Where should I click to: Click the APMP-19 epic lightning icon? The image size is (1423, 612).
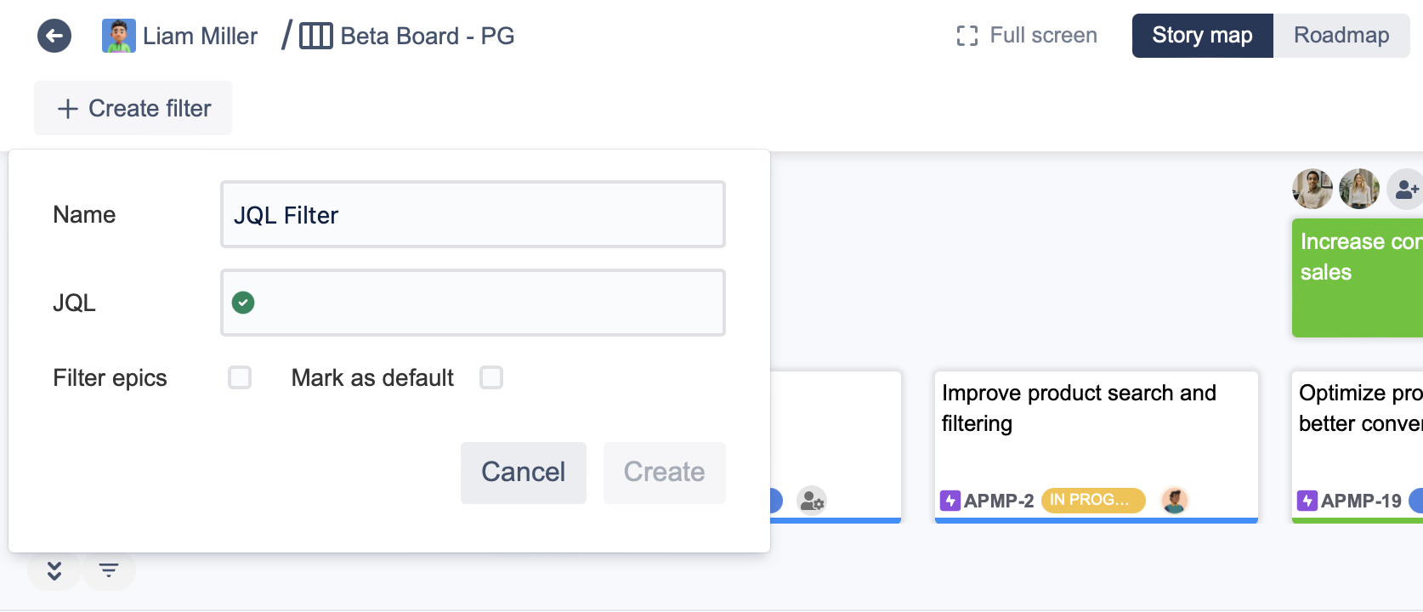(x=1307, y=501)
